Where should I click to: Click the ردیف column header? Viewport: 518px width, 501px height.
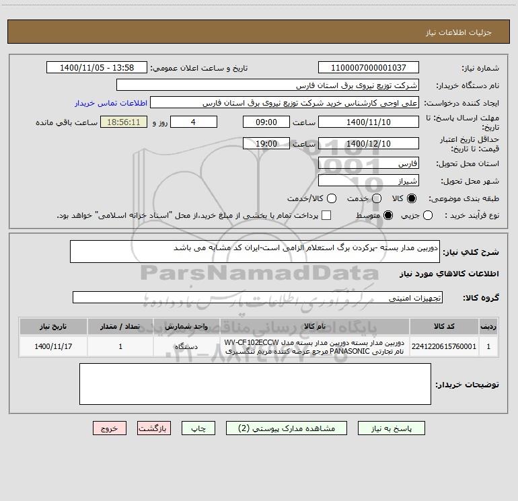(x=488, y=326)
